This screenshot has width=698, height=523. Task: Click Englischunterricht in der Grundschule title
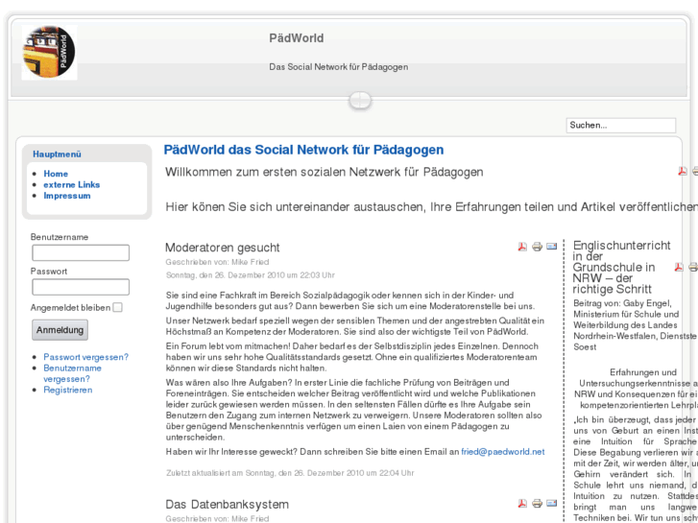[x=621, y=267]
